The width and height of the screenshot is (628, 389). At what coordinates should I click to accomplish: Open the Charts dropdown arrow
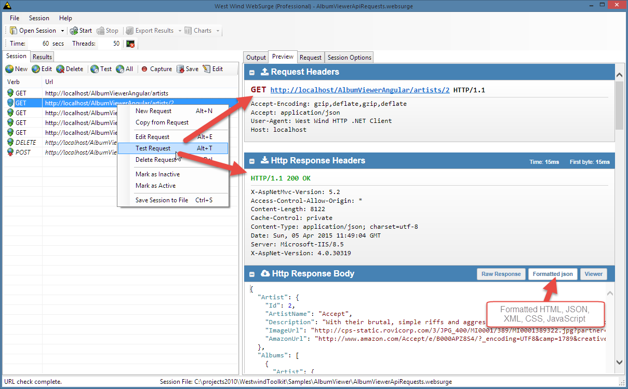coord(218,31)
